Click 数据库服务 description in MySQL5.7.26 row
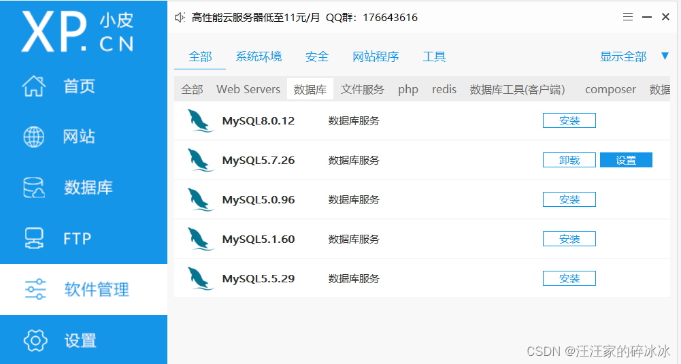681x364 pixels. (354, 161)
